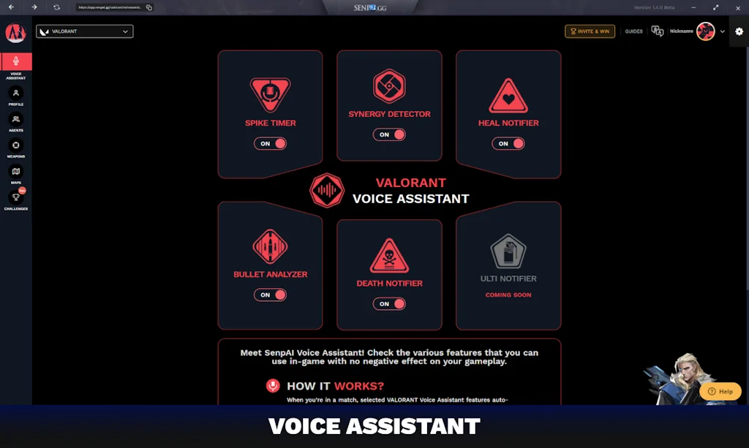Open the VALORANT game selector dropdown

click(83, 31)
